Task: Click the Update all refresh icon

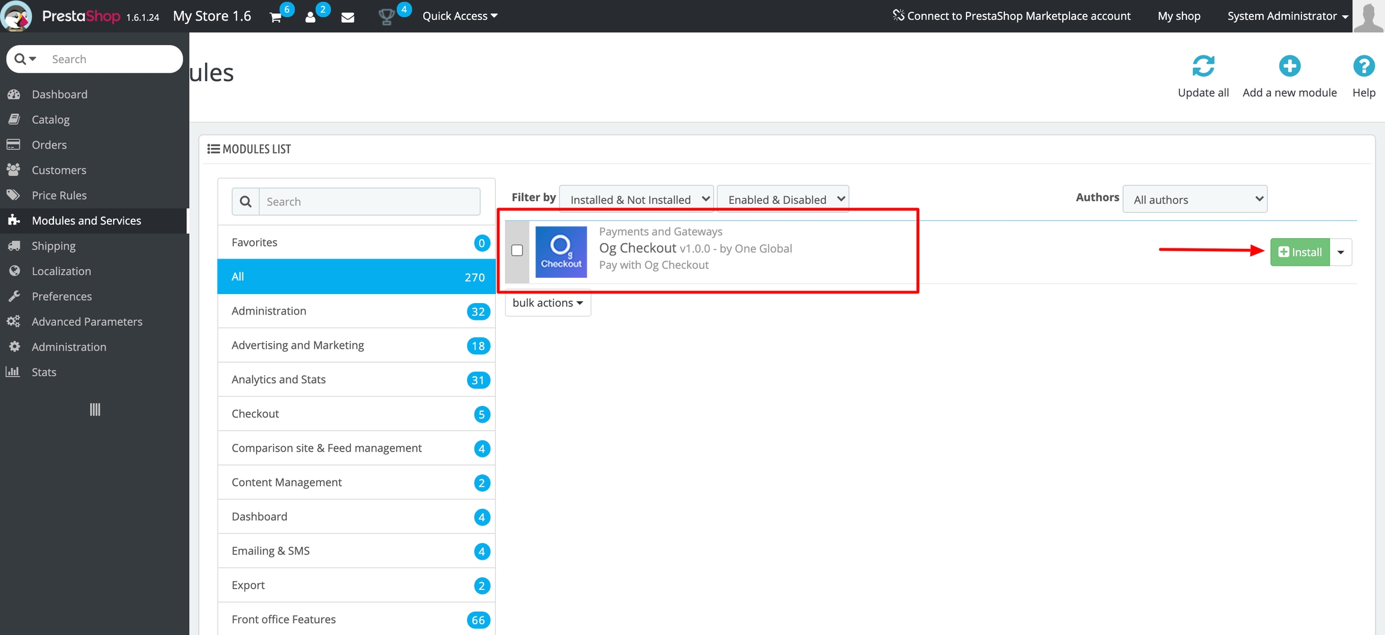Action: pyautogui.click(x=1203, y=66)
